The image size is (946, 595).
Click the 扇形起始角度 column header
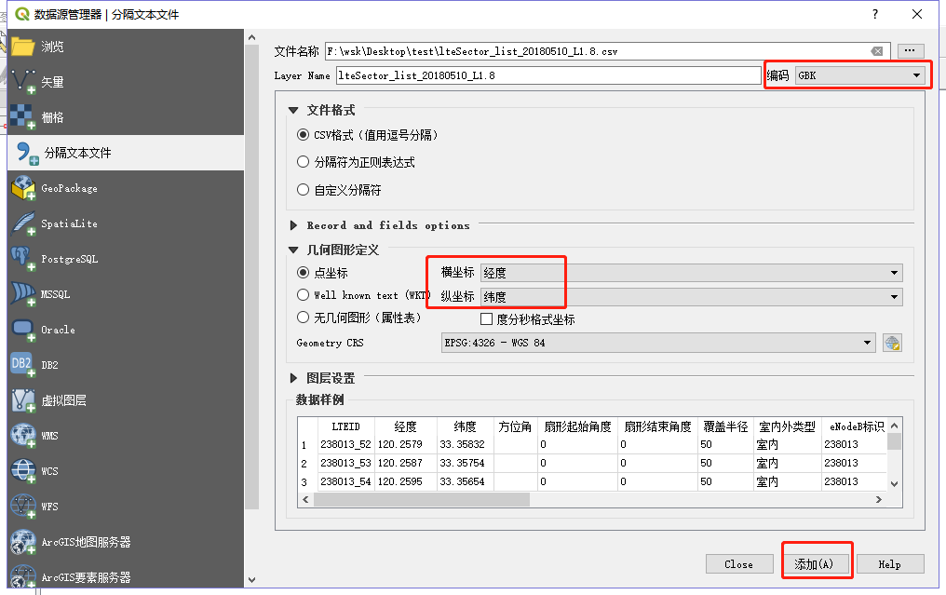tap(577, 426)
